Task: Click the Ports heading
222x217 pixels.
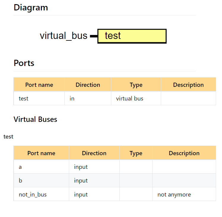Action: 24,63
